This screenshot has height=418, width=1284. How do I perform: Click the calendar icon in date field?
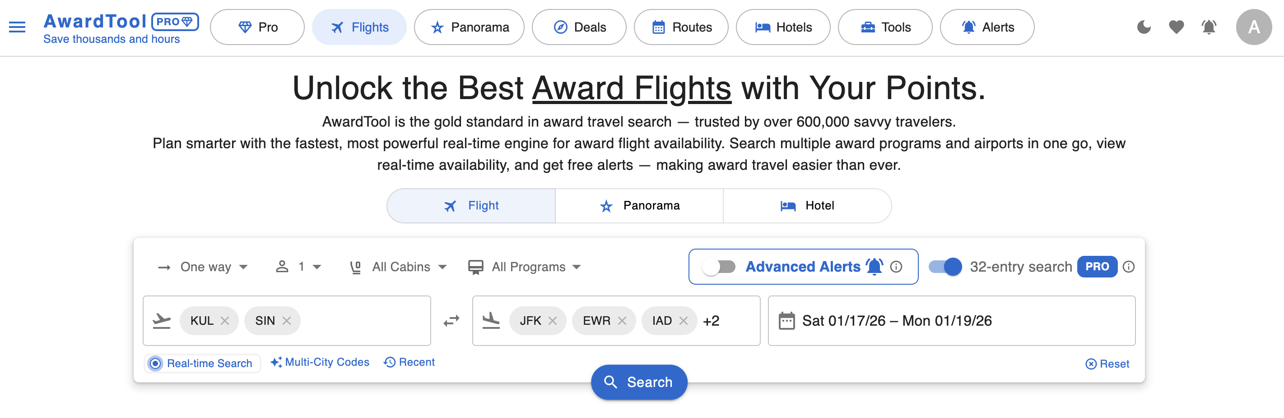[786, 321]
